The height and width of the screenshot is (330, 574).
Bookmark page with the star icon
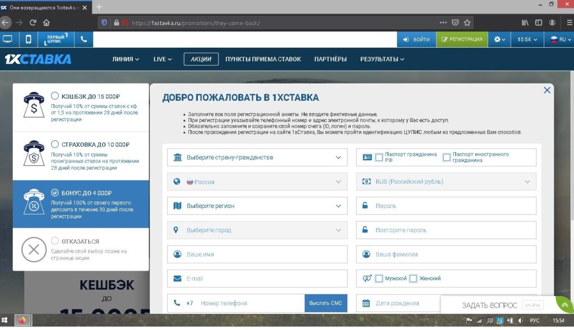click(x=467, y=23)
